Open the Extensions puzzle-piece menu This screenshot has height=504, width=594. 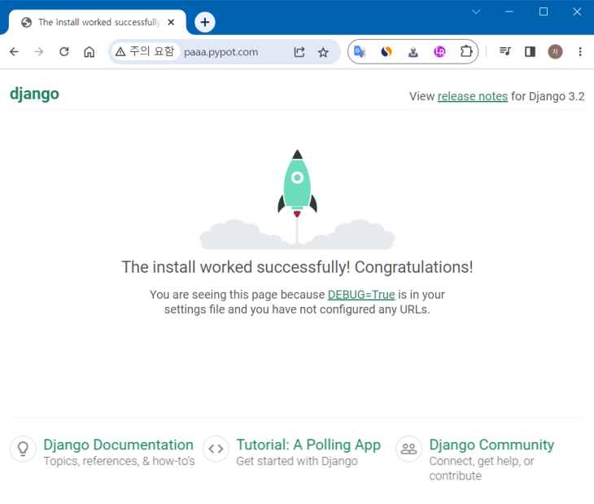[466, 52]
